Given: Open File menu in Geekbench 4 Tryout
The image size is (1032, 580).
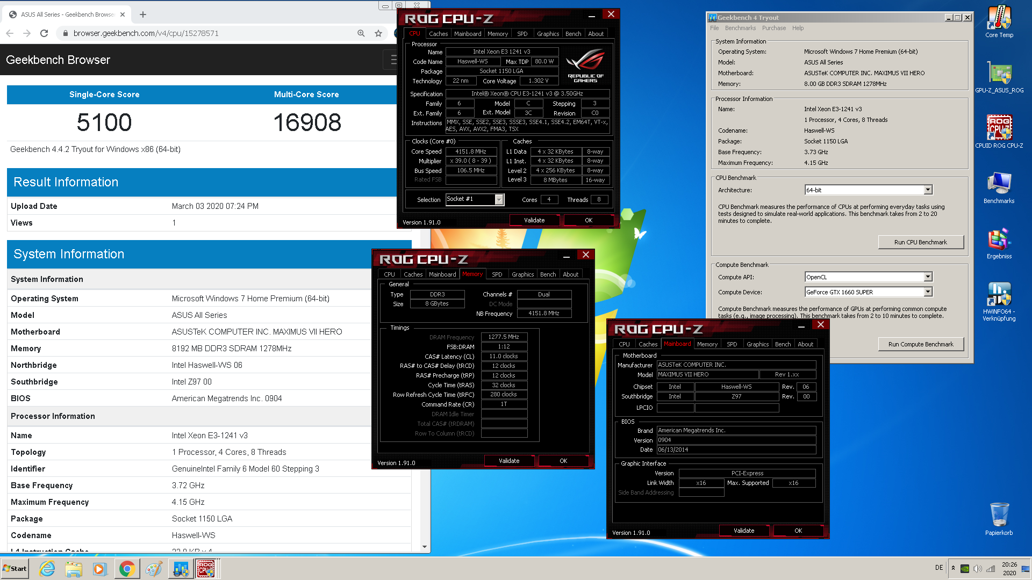Looking at the screenshot, I should [714, 28].
